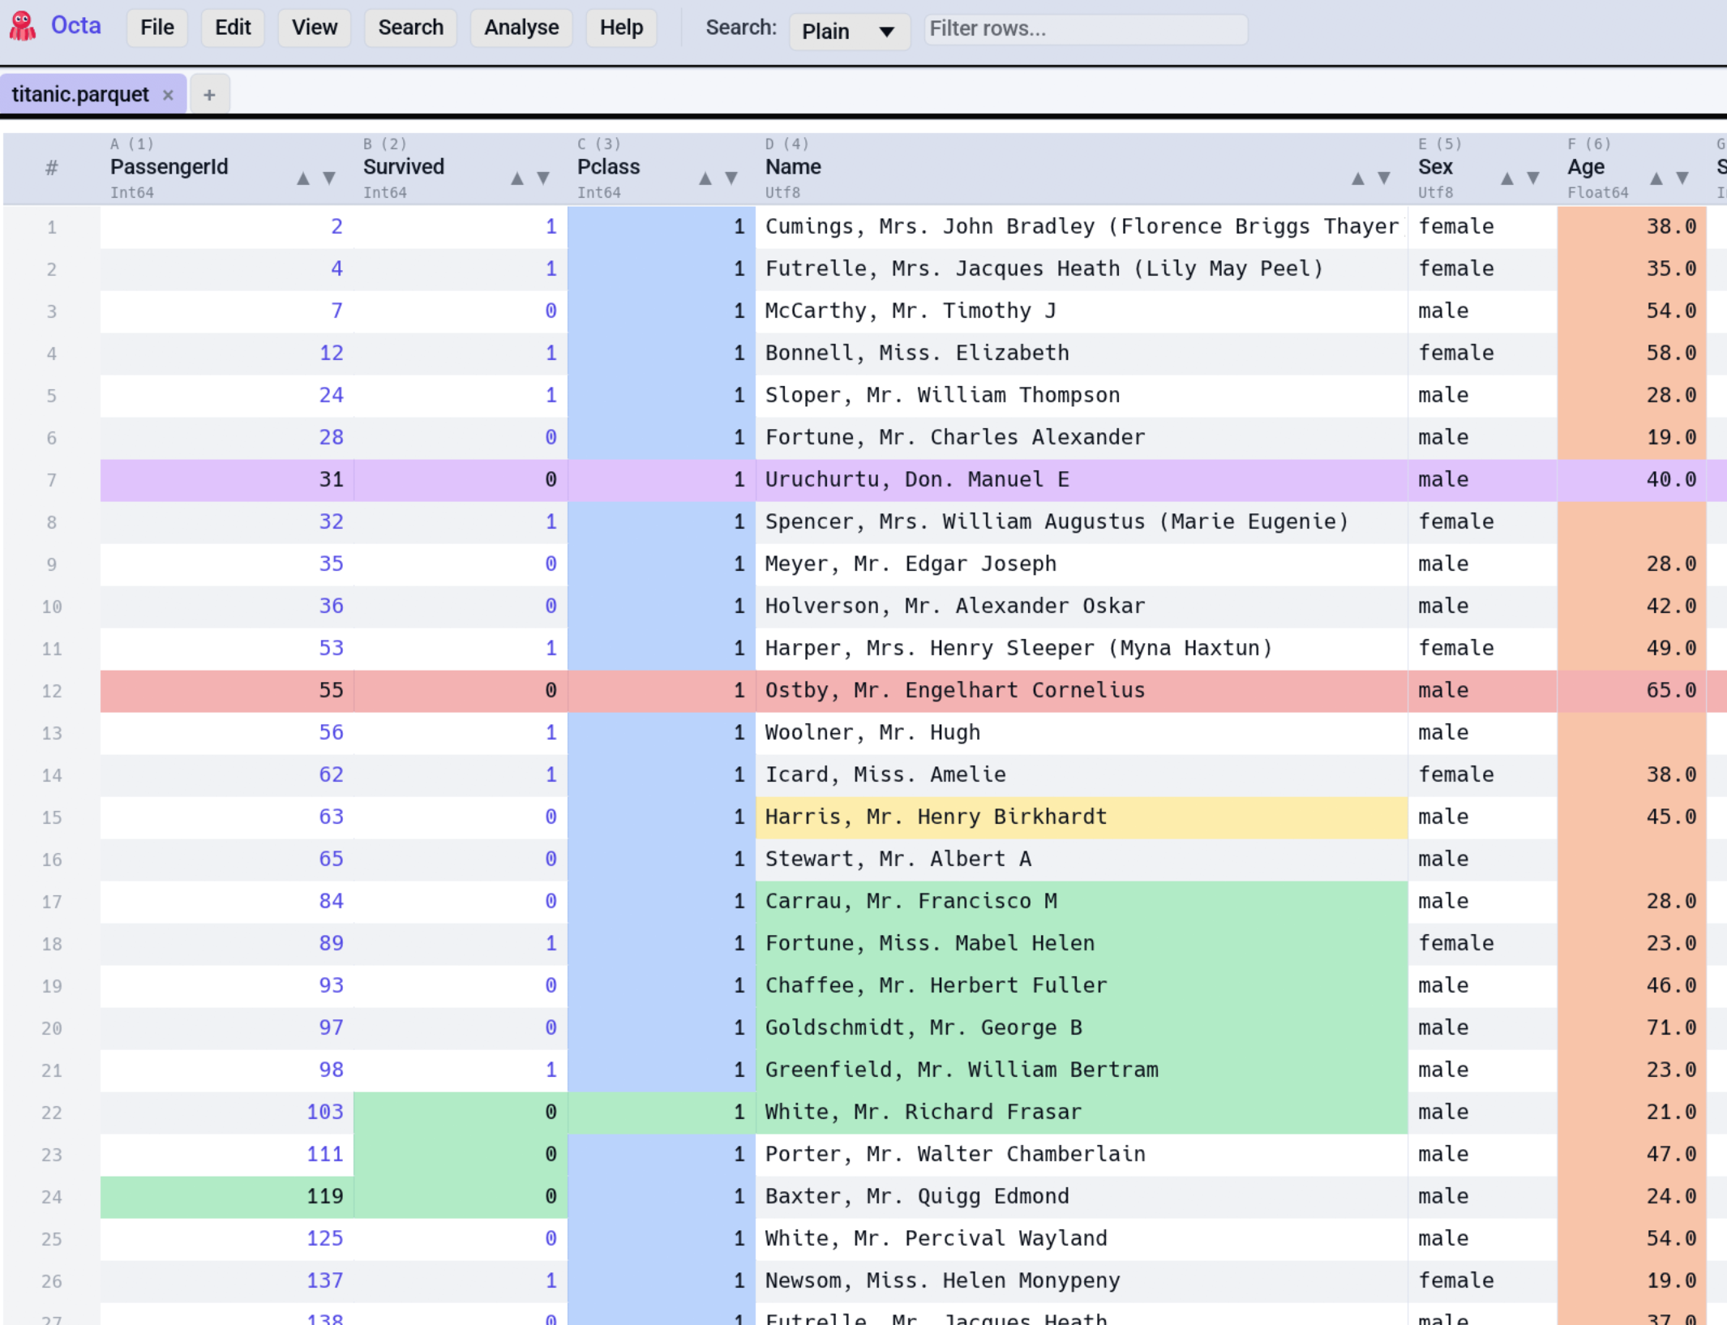Viewport: 1727px width, 1325px height.
Task: Sort Sex column descending
Action: [x=1533, y=178]
